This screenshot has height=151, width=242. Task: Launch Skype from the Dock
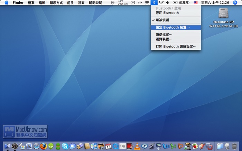coord(65,146)
